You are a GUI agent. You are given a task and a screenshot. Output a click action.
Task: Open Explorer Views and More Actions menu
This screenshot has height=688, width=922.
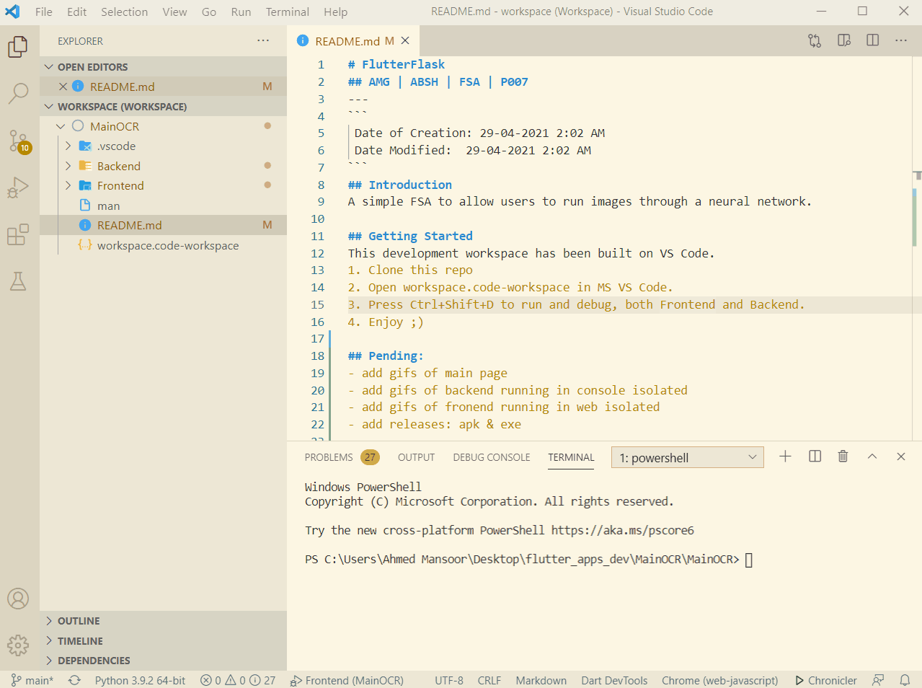(263, 41)
